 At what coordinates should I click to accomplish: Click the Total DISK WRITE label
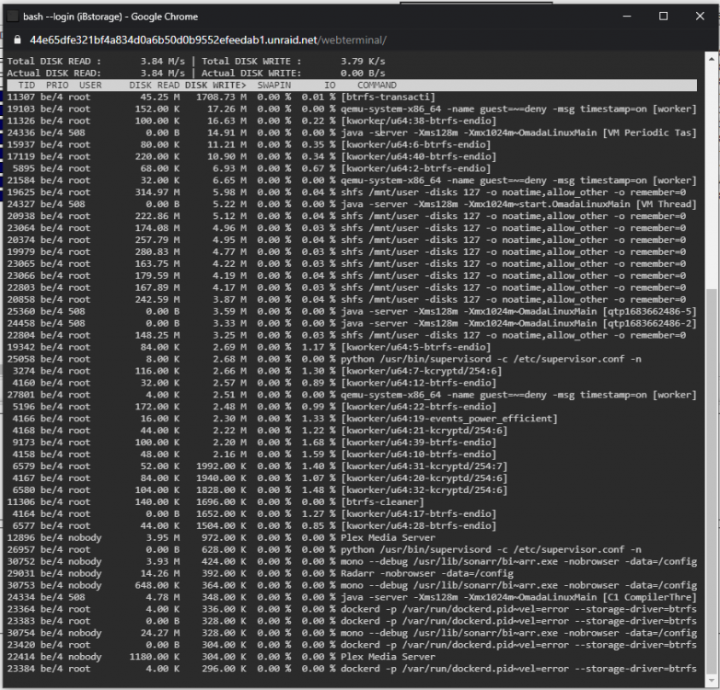pyautogui.click(x=251, y=61)
